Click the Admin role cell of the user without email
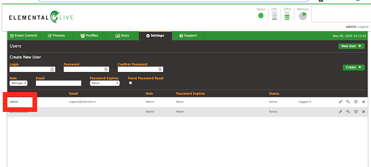The height and width of the screenshot is (167, 371). coord(150,111)
